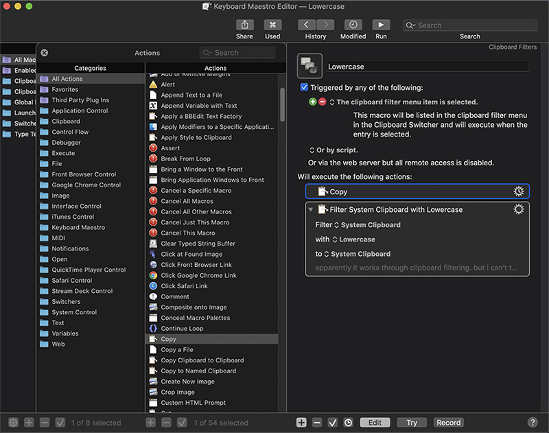Open the Actions search options dropdown
The image size is (549, 433).
coord(208,53)
